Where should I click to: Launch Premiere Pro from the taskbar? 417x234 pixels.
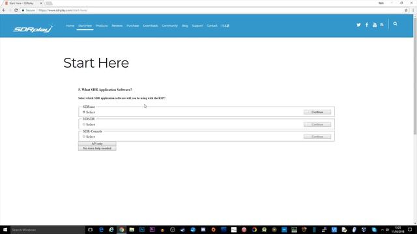[x=152, y=229]
